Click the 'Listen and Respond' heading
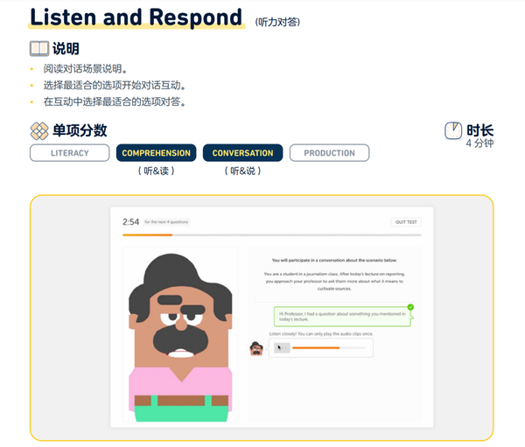525x447 pixels. pyautogui.click(x=136, y=17)
